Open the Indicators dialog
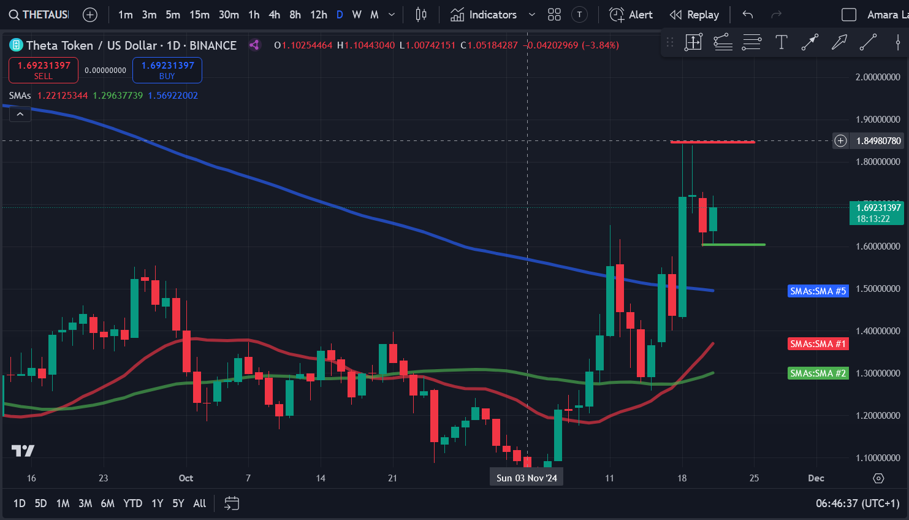The width and height of the screenshot is (909, 520). coord(484,15)
